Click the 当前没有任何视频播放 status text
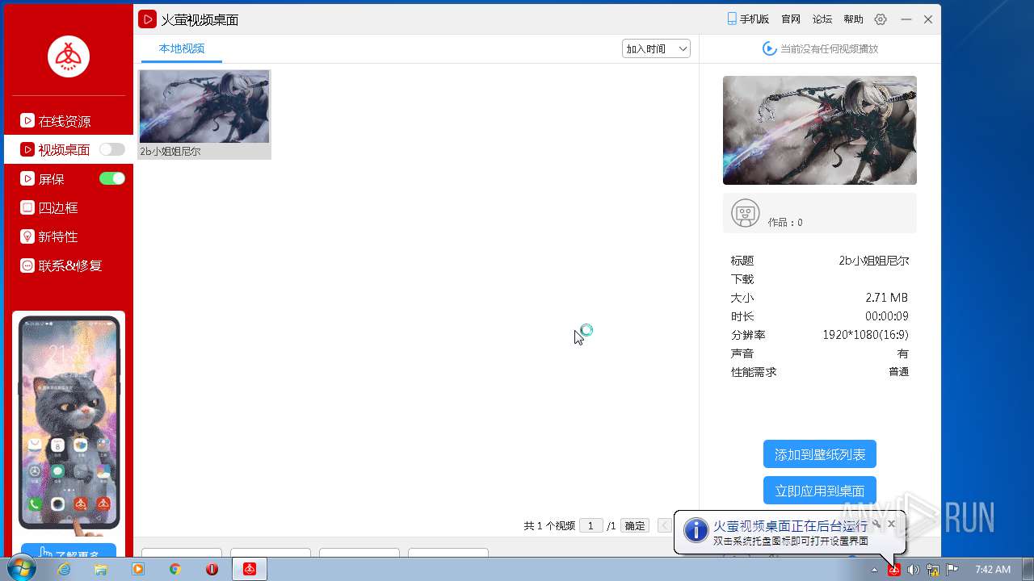The width and height of the screenshot is (1034, 581). click(x=829, y=48)
